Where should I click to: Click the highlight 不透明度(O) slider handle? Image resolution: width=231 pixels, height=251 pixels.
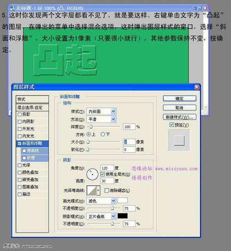tap(112, 208)
